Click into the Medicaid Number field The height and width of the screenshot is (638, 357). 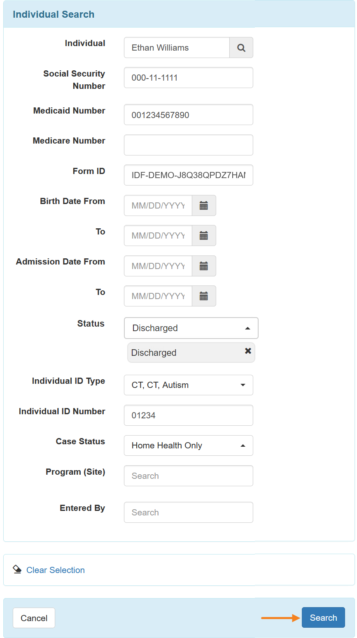188,115
